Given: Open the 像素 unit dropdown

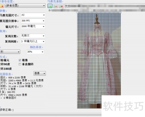Looking at the screenshot, I should pos(40,73).
